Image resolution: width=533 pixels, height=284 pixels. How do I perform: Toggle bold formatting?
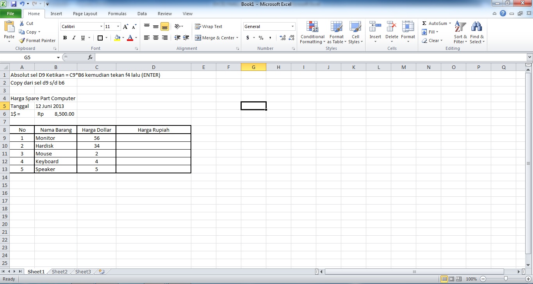pyautogui.click(x=65, y=38)
